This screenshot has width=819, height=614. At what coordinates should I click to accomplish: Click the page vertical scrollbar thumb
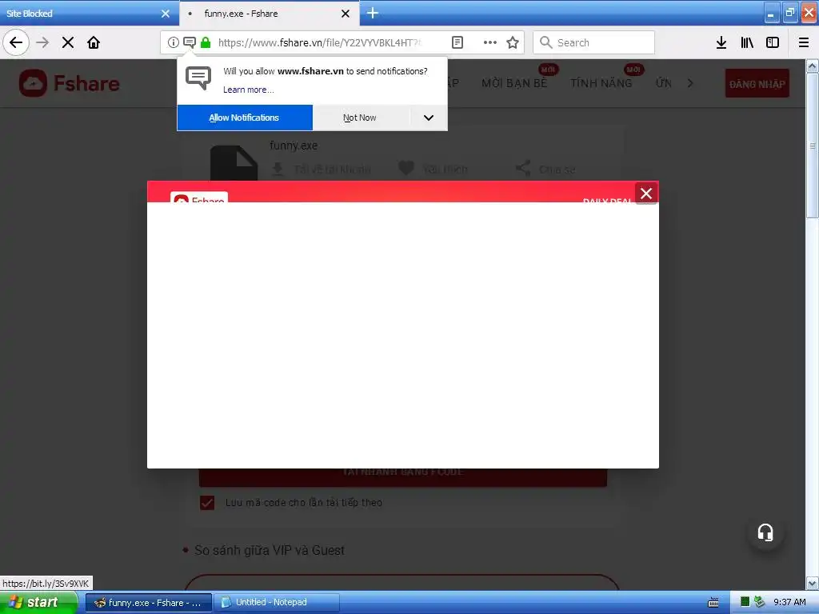click(x=813, y=146)
